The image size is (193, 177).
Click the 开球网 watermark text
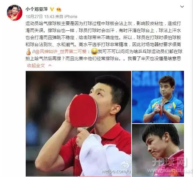tap(170, 162)
